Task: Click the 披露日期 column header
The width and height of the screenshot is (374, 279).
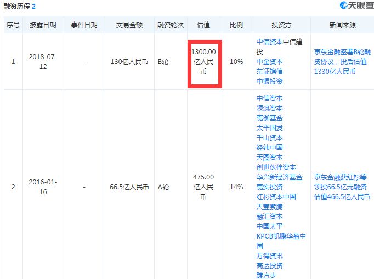Action: click(43, 25)
